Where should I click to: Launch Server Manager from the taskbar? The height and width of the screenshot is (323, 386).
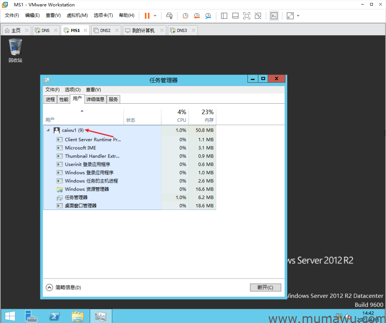pyautogui.click(x=31, y=316)
